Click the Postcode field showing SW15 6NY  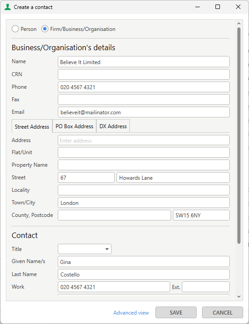(x=202, y=215)
